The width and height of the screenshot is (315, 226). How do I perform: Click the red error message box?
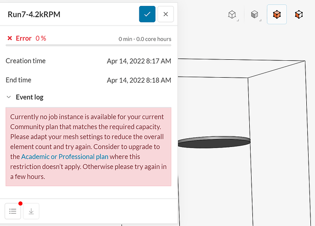(89, 147)
